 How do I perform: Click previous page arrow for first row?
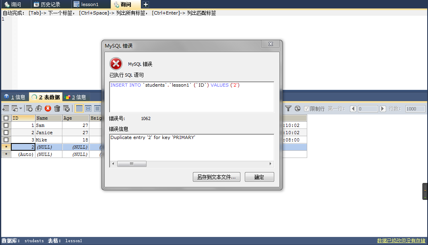[x=353, y=109]
